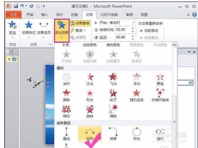Select the 循环 motion path

click(x=160, y=134)
